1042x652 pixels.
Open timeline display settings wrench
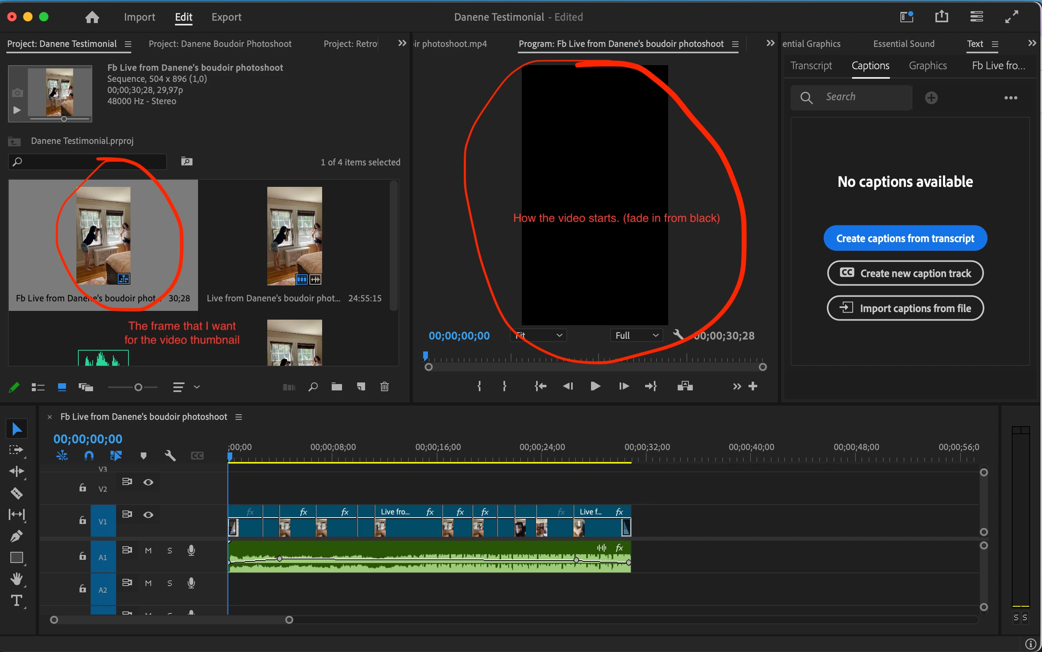pos(170,456)
